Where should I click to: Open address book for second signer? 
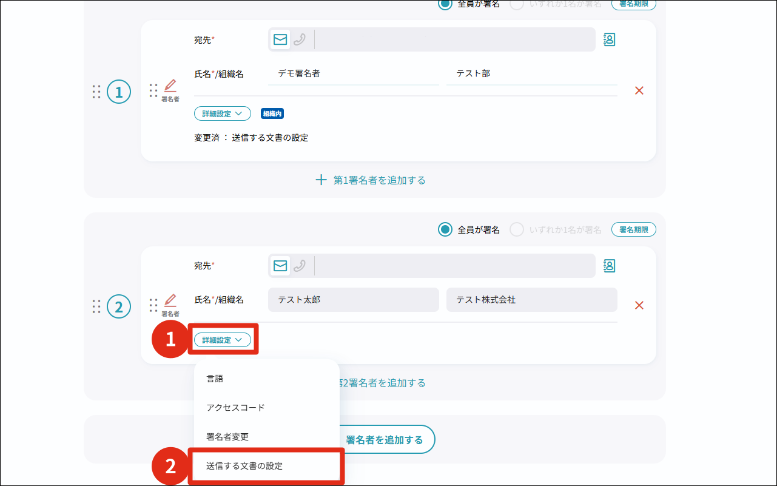609,266
